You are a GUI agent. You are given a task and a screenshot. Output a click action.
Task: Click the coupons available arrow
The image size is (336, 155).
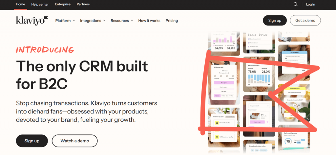coord(268,106)
